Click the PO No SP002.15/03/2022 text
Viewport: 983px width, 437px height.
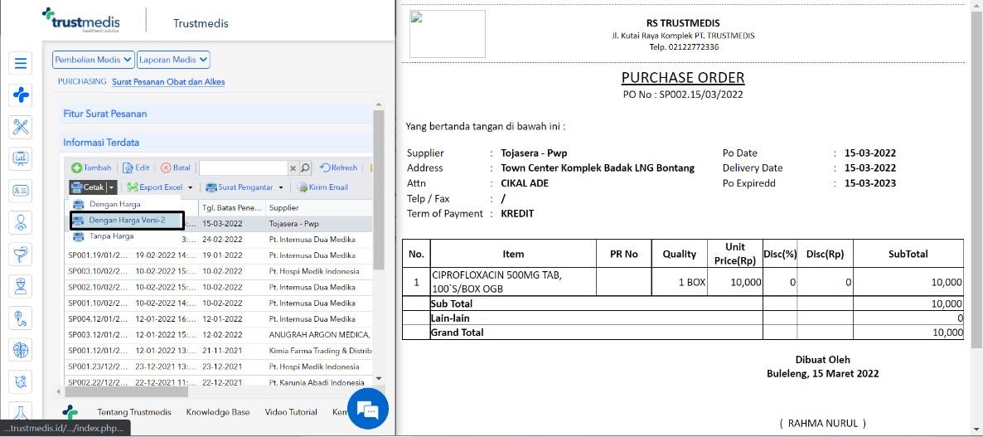683,95
